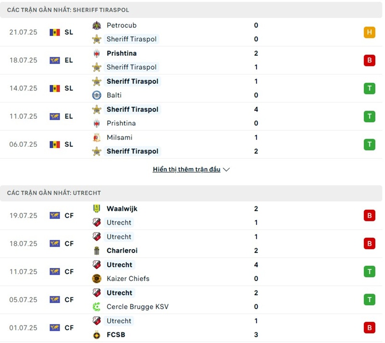The height and width of the screenshot is (343, 385).
Task: Click the Cercle Brugge KSV logo
Action: 97,306
